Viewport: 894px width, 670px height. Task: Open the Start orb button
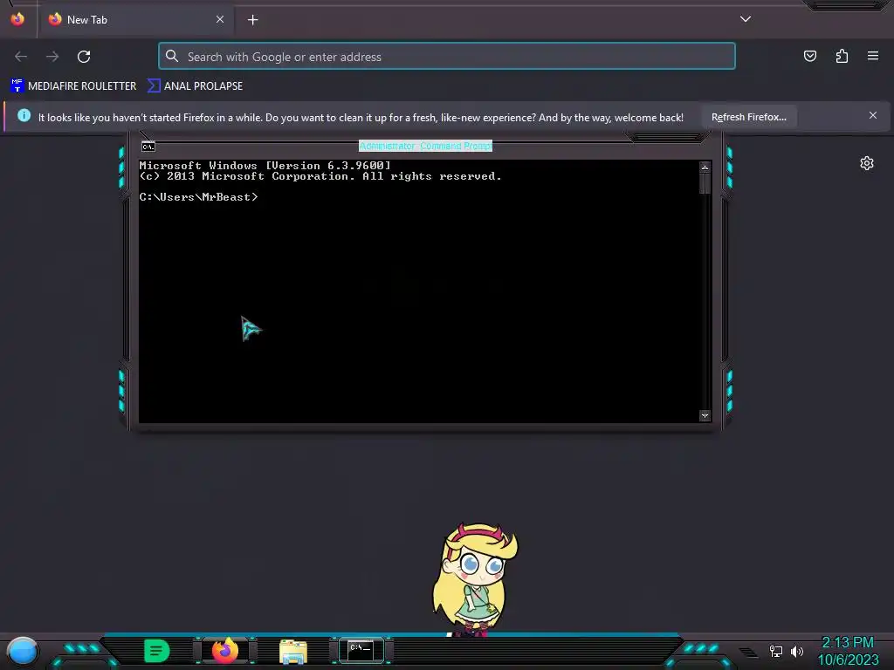coord(23,651)
